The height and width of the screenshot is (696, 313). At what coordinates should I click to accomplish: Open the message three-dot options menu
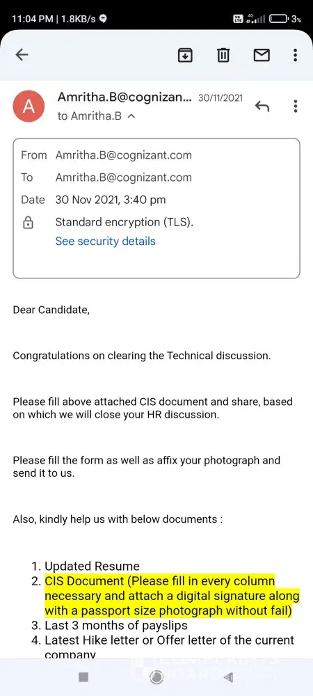(296, 106)
